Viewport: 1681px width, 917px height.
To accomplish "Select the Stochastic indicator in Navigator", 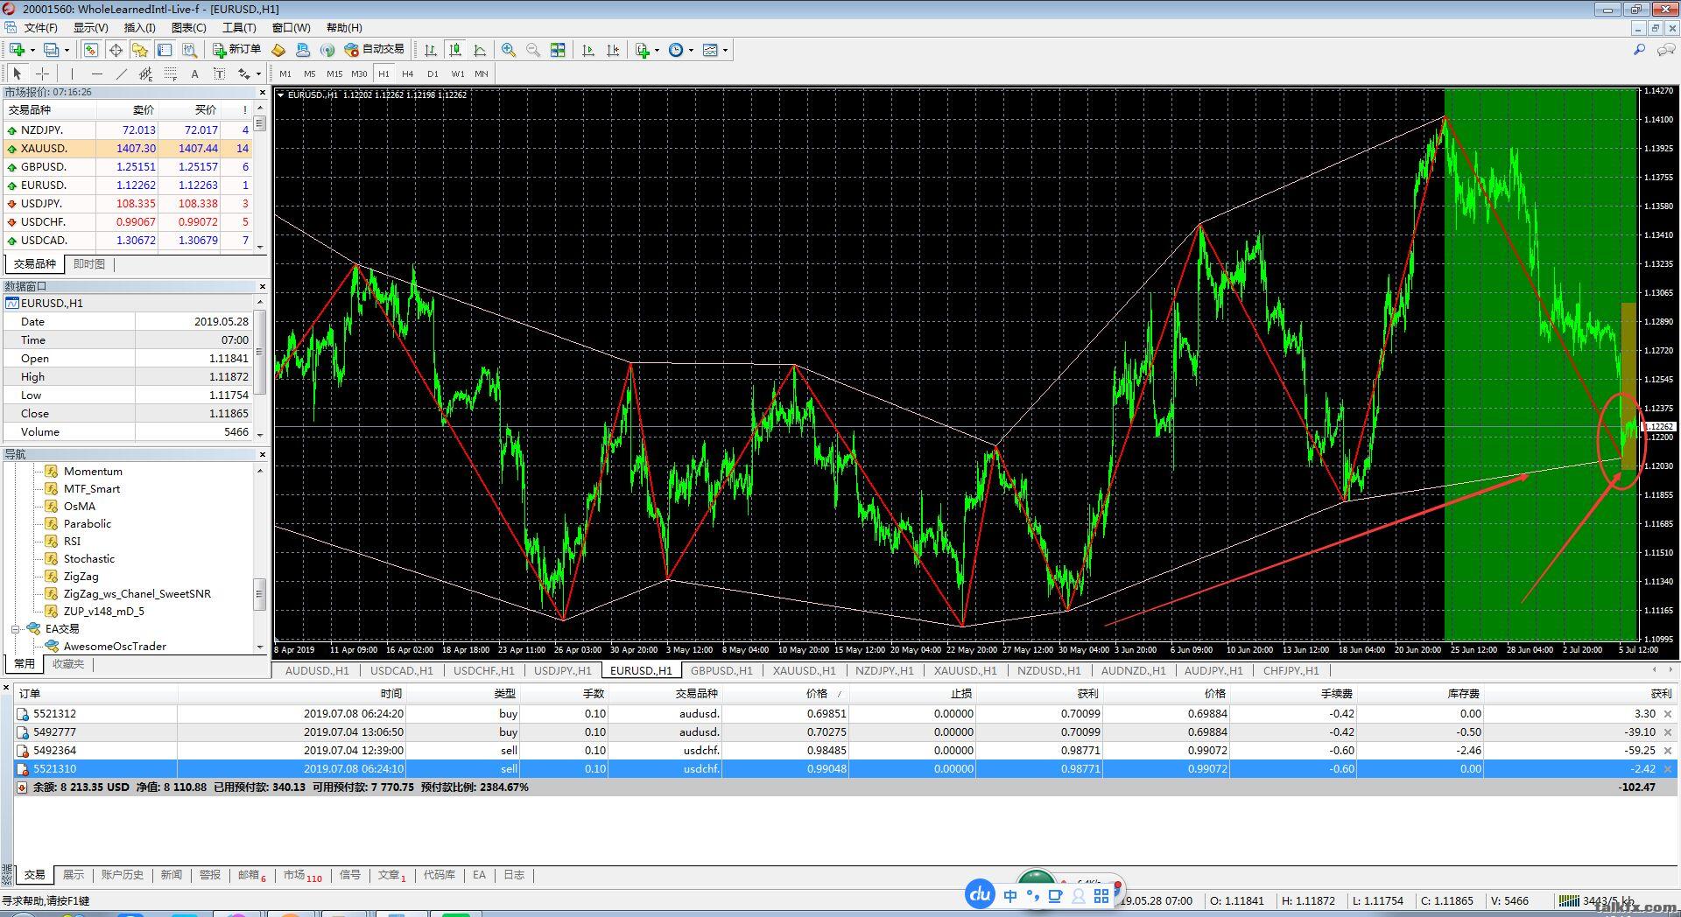I will (x=88, y=559).
